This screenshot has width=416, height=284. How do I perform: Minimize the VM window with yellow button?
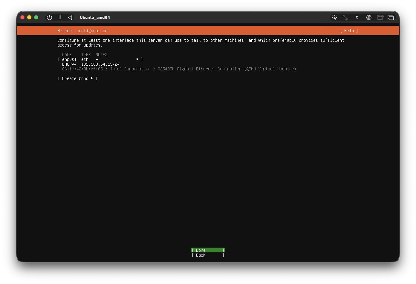click(x=29, y=18)
